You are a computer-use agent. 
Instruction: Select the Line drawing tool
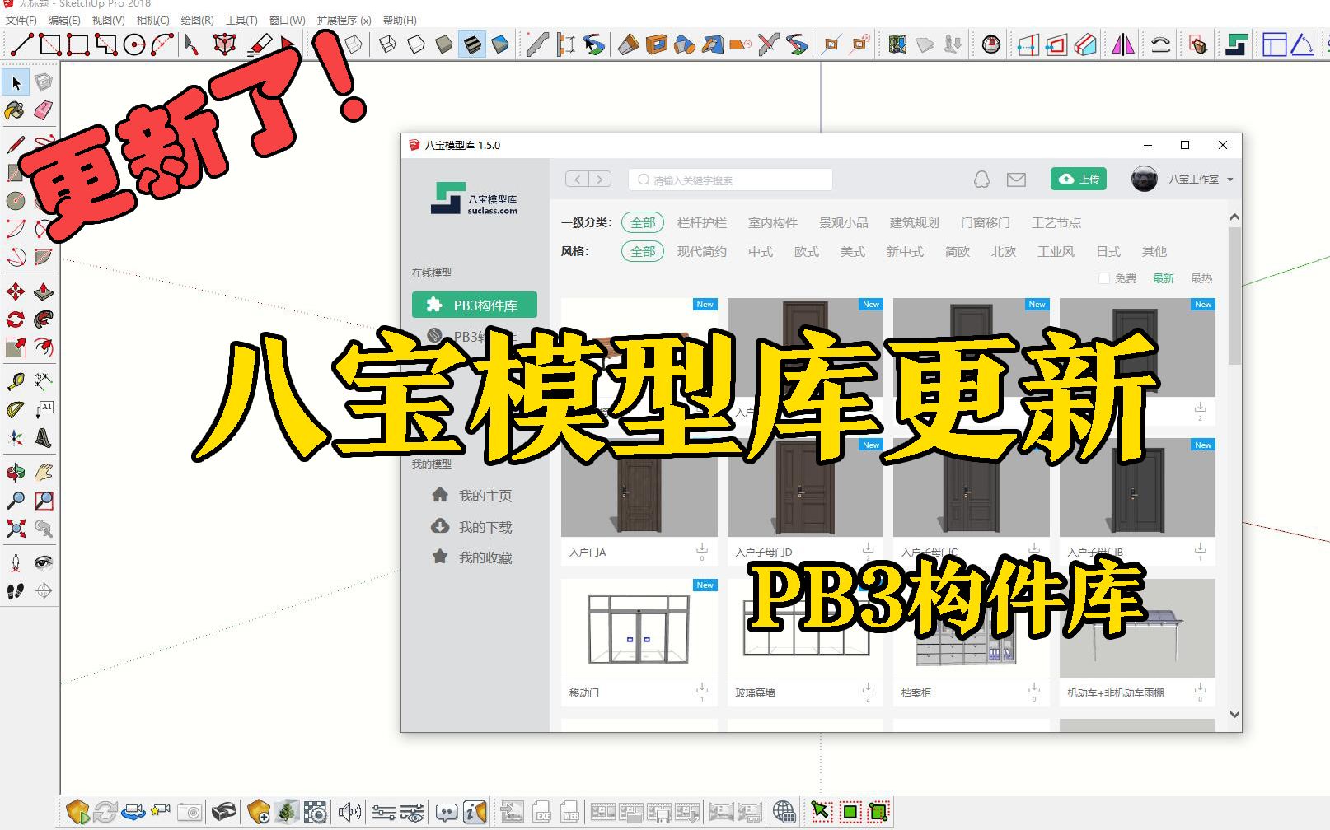coord(21,44)
